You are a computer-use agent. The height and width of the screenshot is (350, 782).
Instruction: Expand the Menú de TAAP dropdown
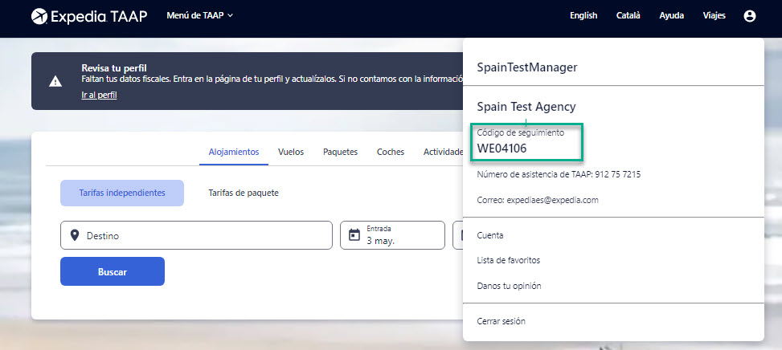click(x=200, y=15)
